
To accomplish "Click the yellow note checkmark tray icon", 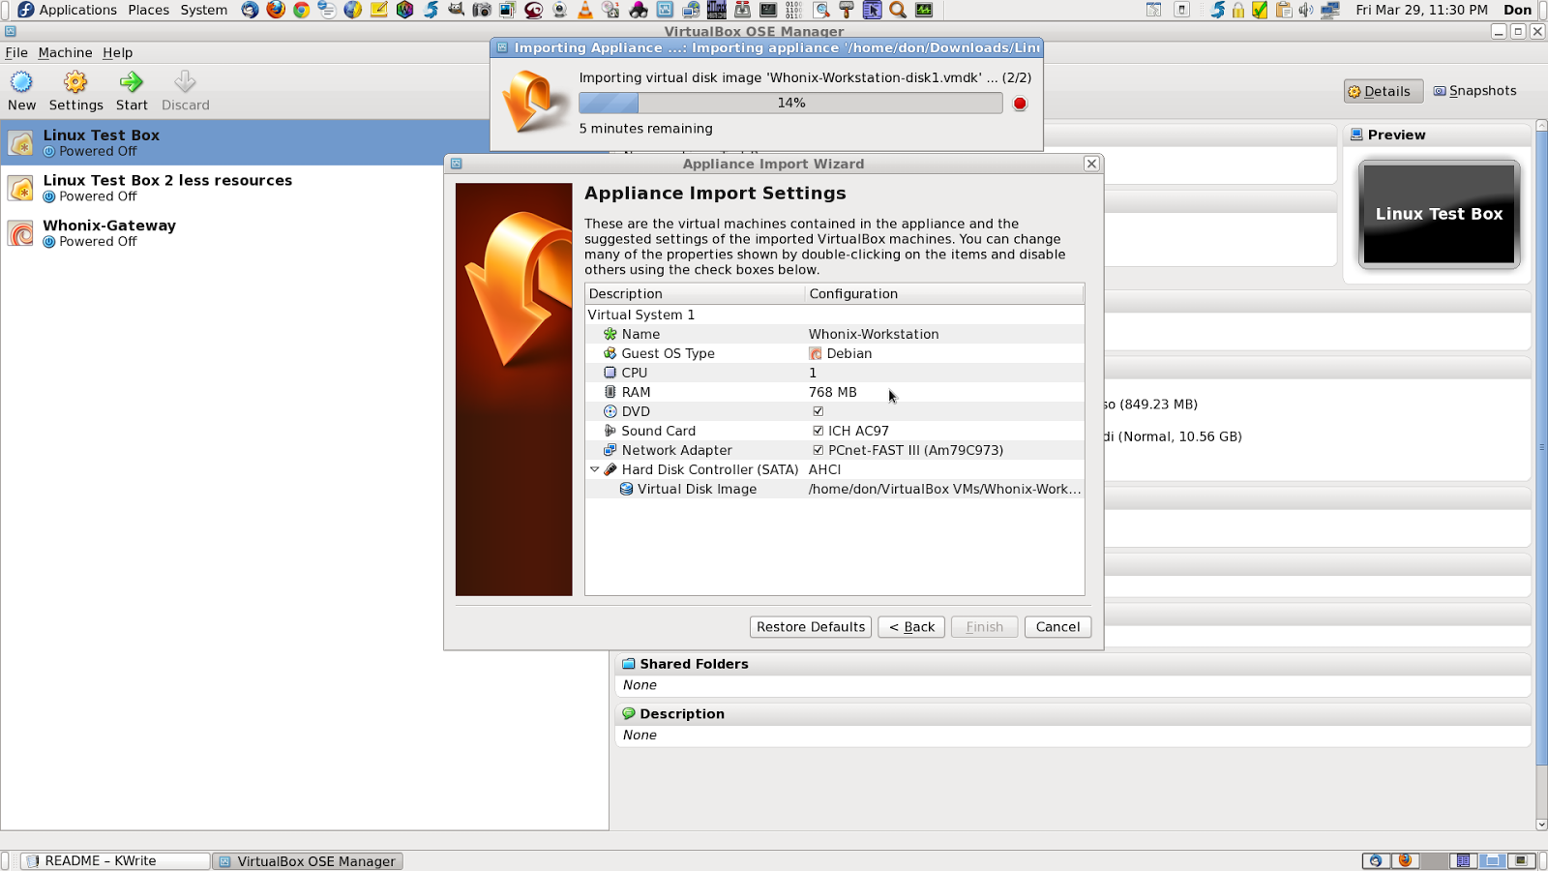I will (1260, 10).
